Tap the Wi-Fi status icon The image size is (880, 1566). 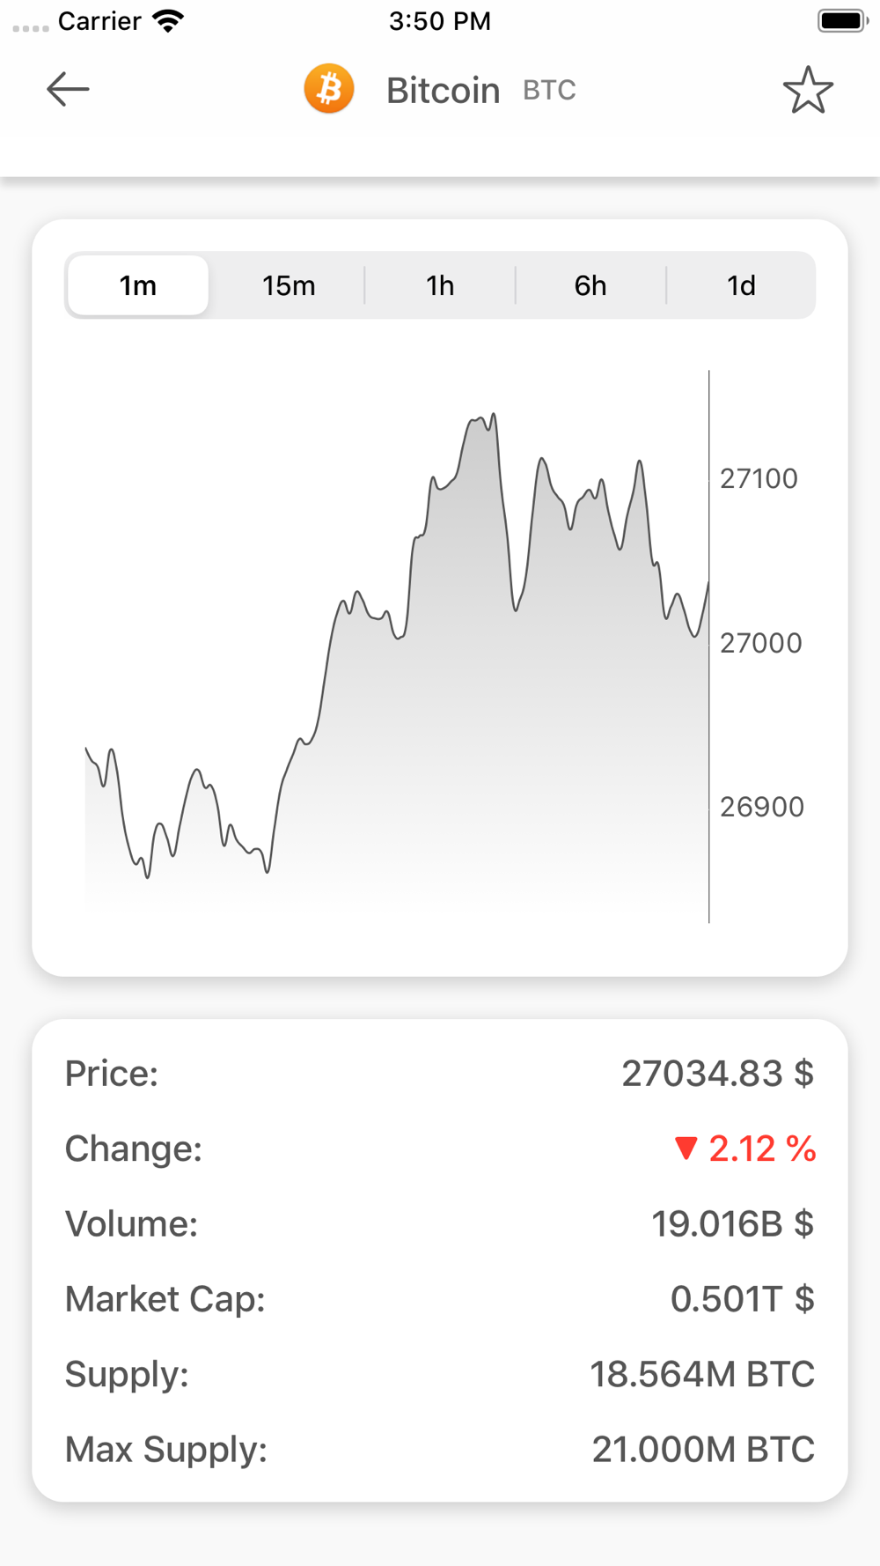pos(168,21)
